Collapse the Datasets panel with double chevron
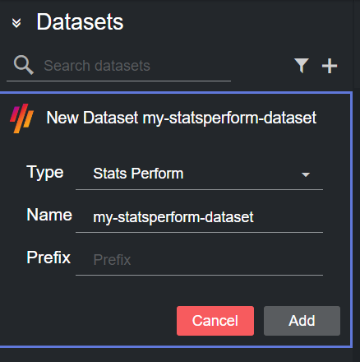This screenshot has height=362, width=360. click(16, 23)
